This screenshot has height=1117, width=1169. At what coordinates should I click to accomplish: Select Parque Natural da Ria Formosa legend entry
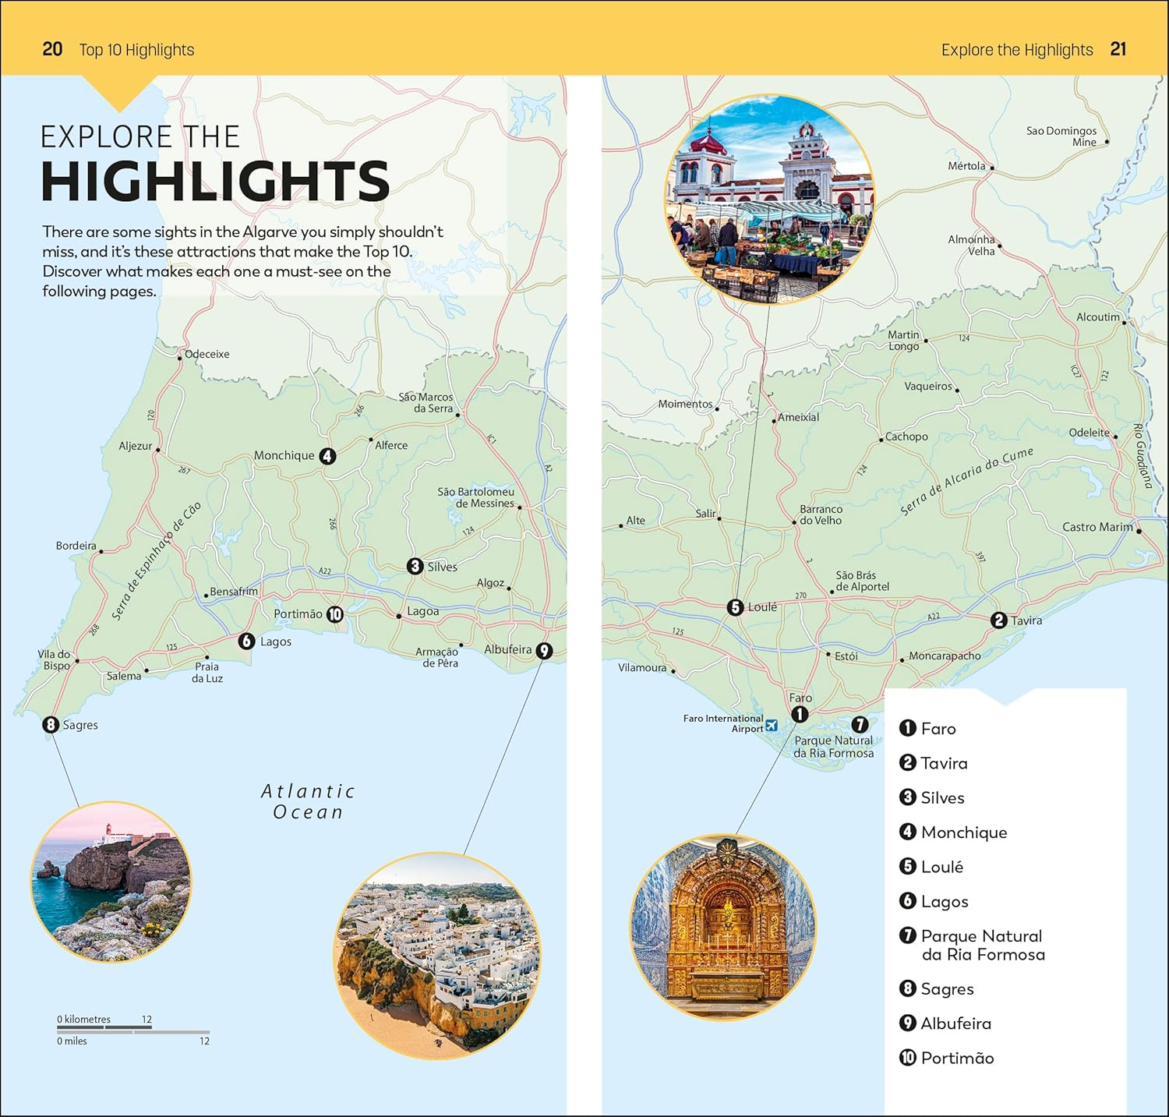981,945
